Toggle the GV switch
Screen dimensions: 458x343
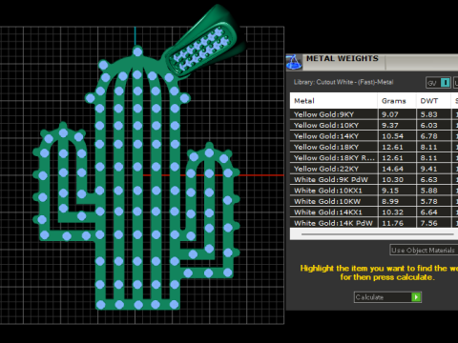[x=438, y=83]
